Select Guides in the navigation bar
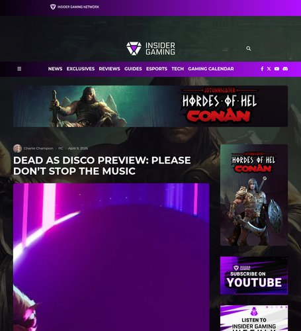 (x=133, y=69)
